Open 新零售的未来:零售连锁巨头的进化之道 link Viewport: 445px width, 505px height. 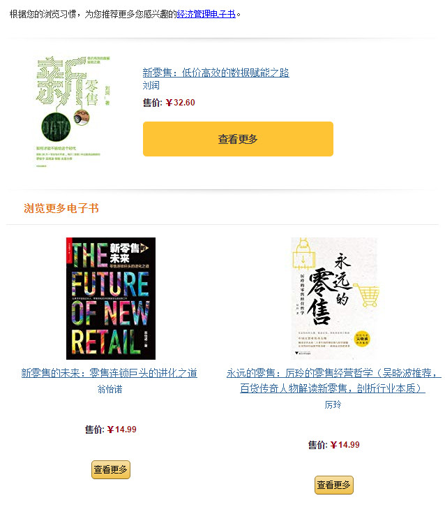110,373
